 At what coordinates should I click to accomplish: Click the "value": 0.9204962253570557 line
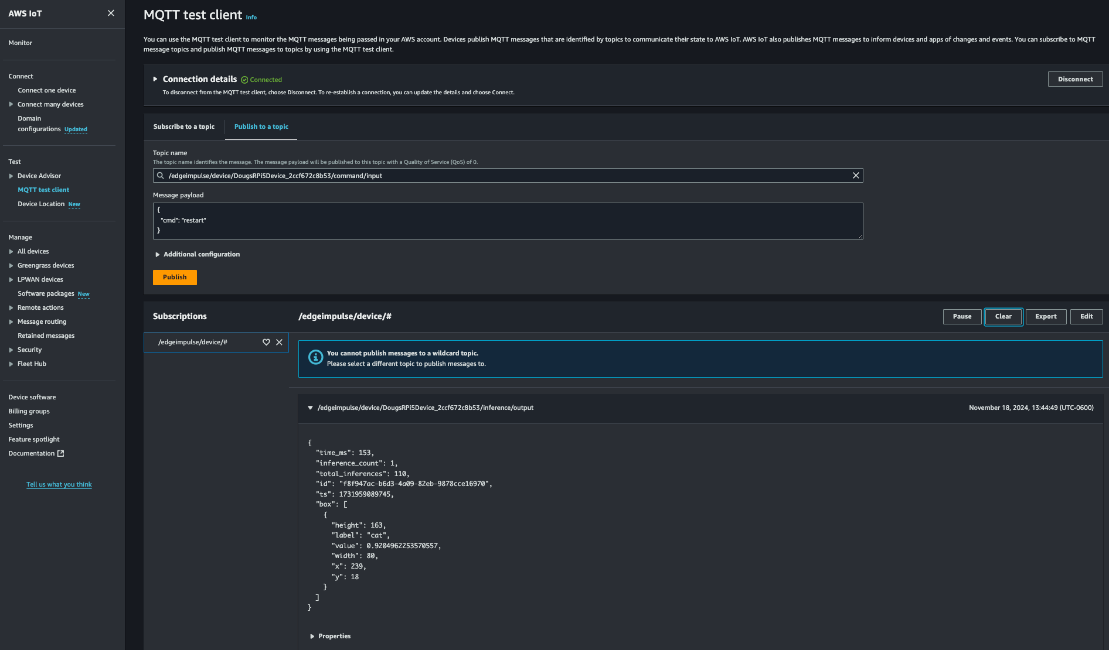point(386,546)
